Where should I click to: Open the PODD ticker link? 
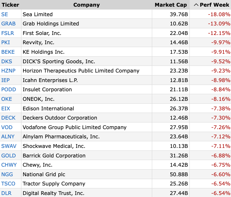(9, 90)
